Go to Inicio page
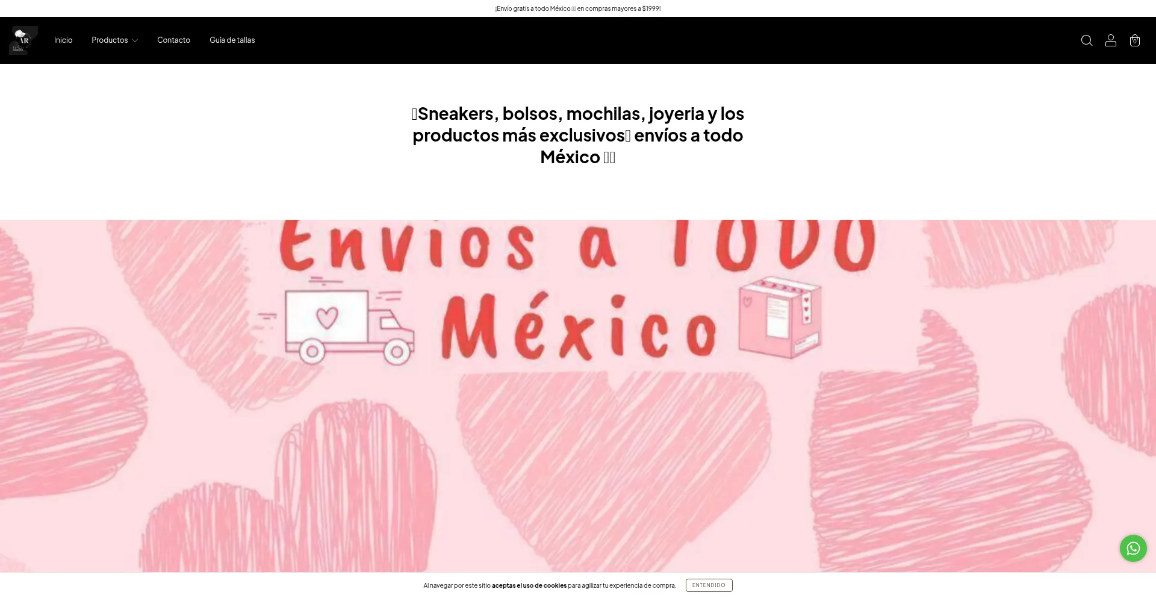 tap(63, 40)
